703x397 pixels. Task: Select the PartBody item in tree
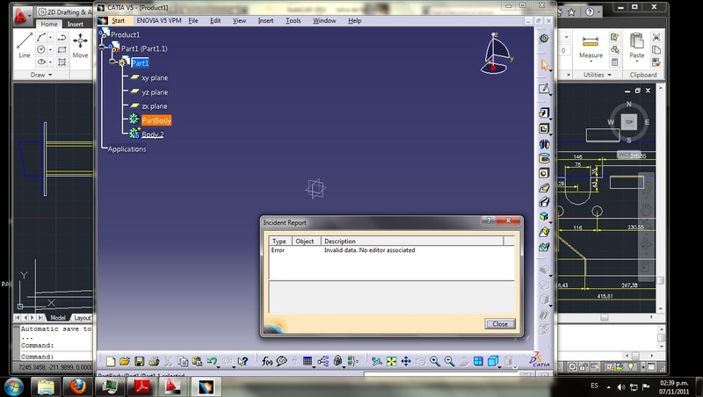click(x=156, y=119)
